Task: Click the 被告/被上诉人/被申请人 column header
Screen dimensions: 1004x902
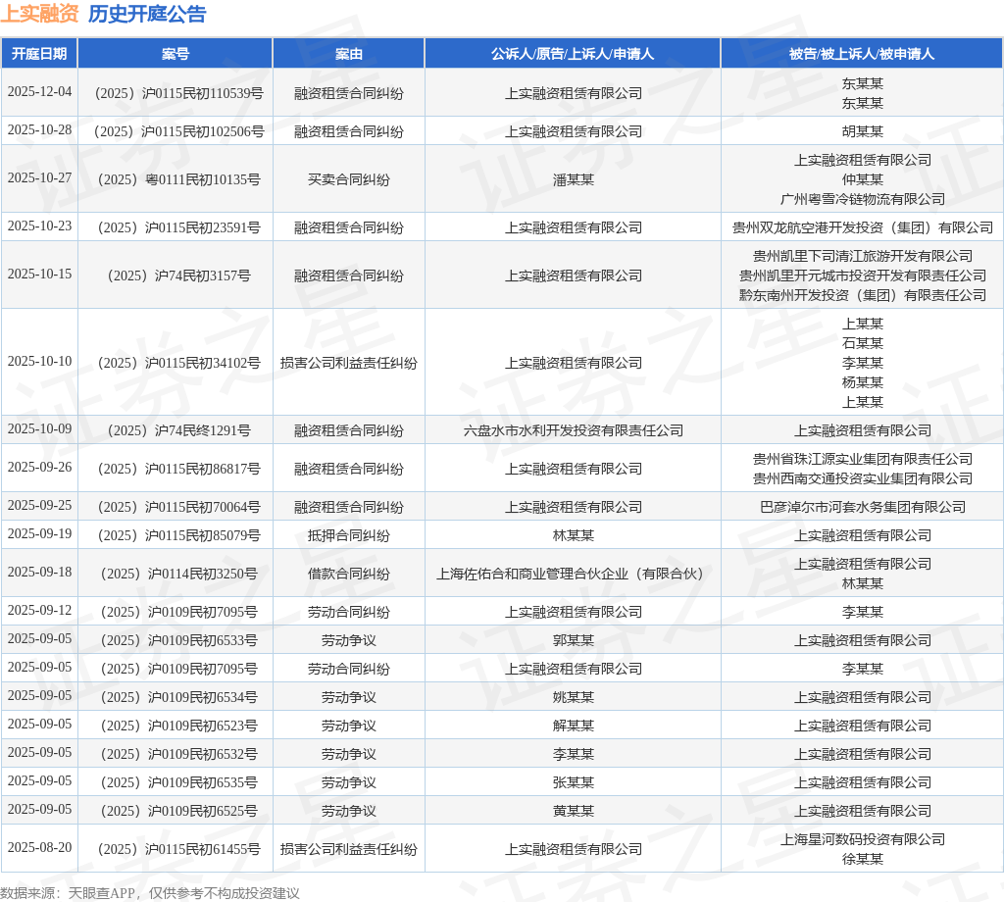Action: 862,54
